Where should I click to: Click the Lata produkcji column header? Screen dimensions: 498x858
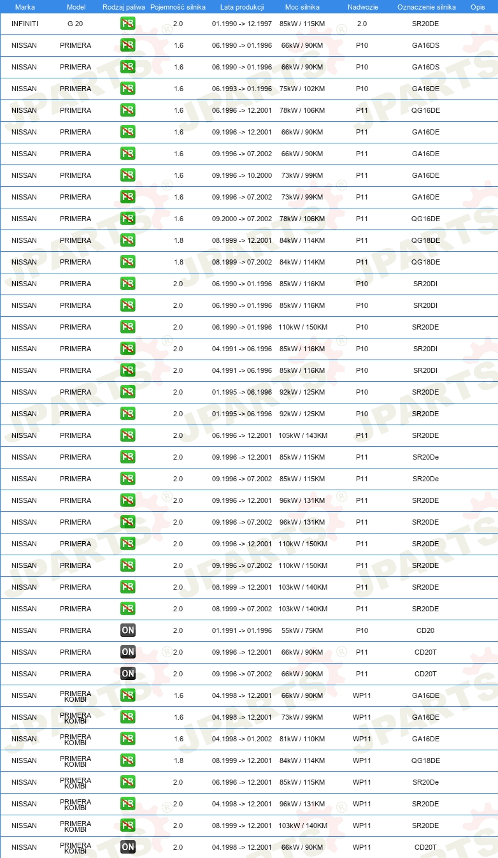click(242, 7)
